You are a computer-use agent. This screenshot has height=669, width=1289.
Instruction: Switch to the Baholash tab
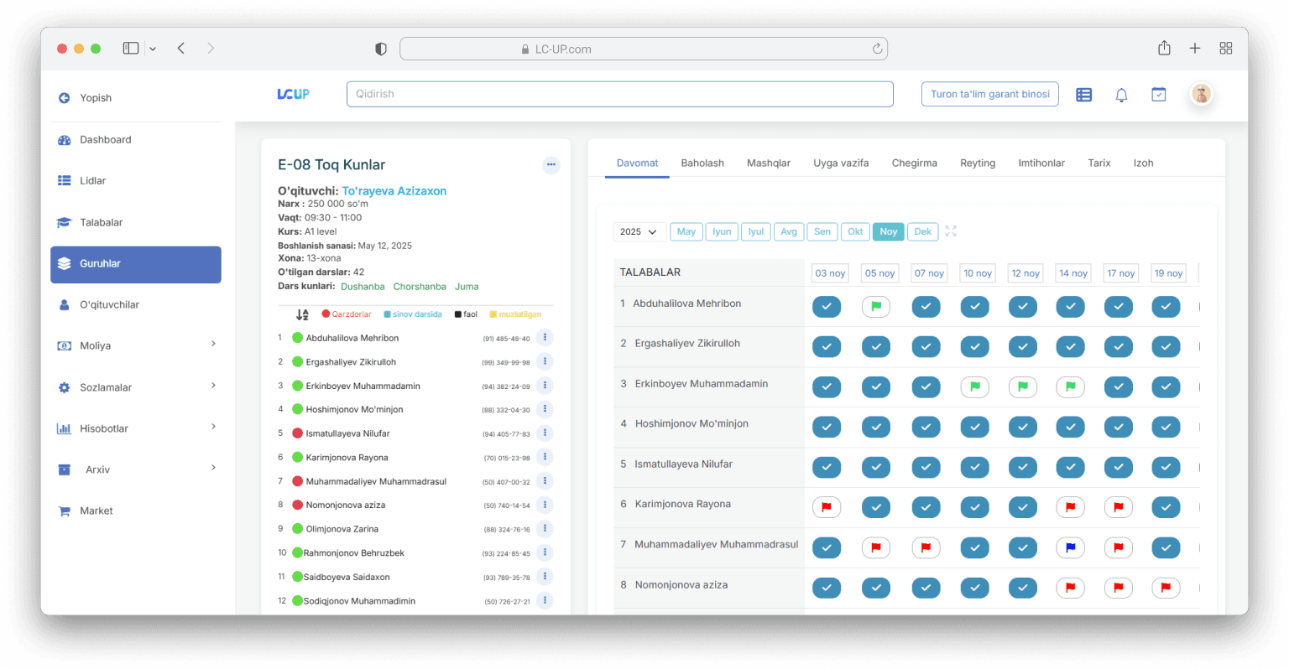click(702, 163)
